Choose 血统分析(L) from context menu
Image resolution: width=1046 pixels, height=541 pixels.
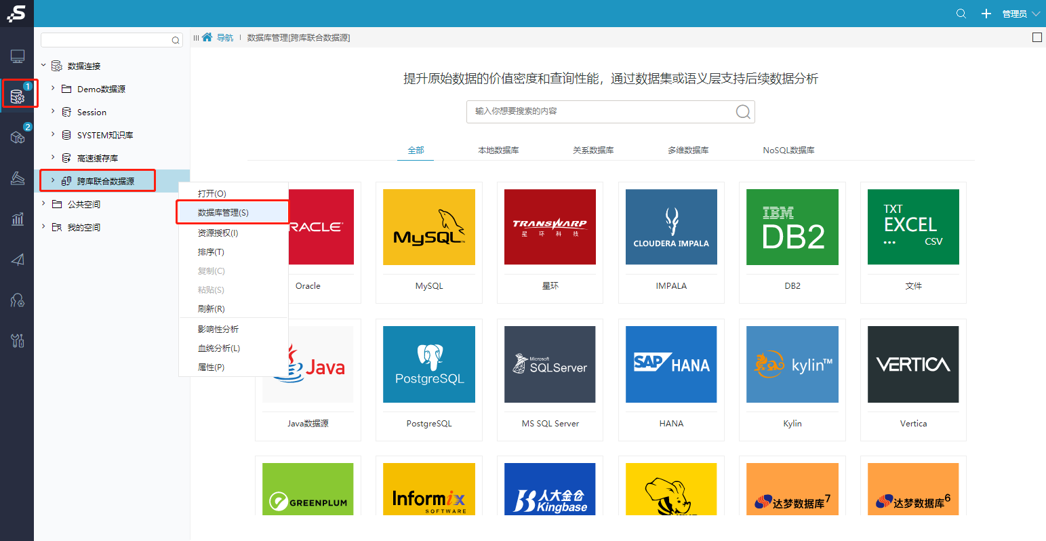(x=233, y=348)
